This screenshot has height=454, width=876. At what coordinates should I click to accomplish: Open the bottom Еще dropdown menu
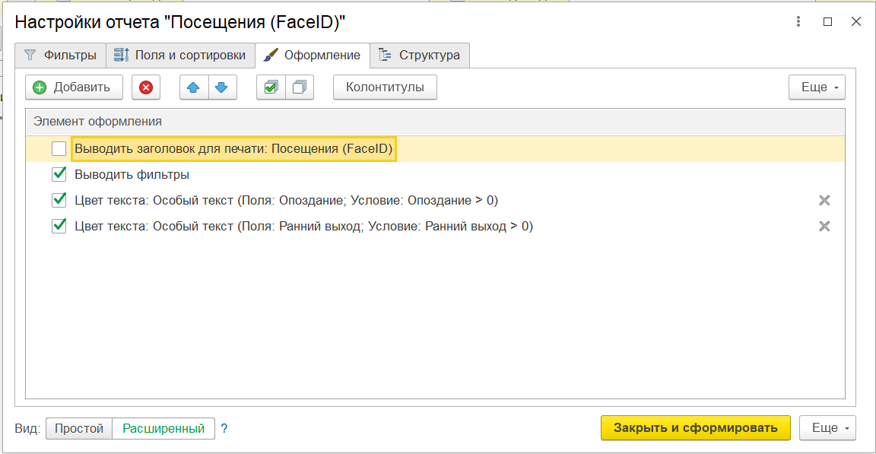point(827,428)
